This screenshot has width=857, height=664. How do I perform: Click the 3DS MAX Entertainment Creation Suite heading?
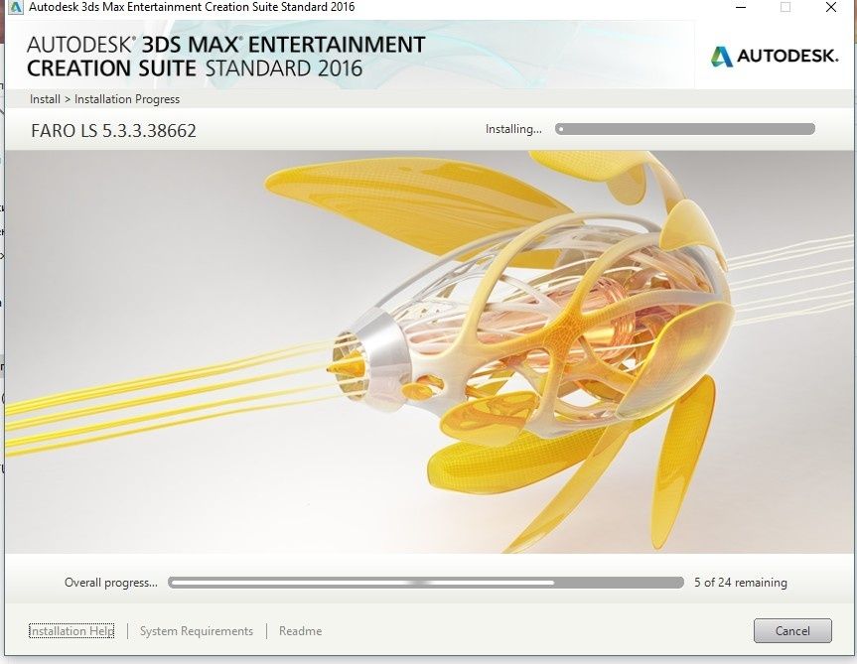click(225, 57)
